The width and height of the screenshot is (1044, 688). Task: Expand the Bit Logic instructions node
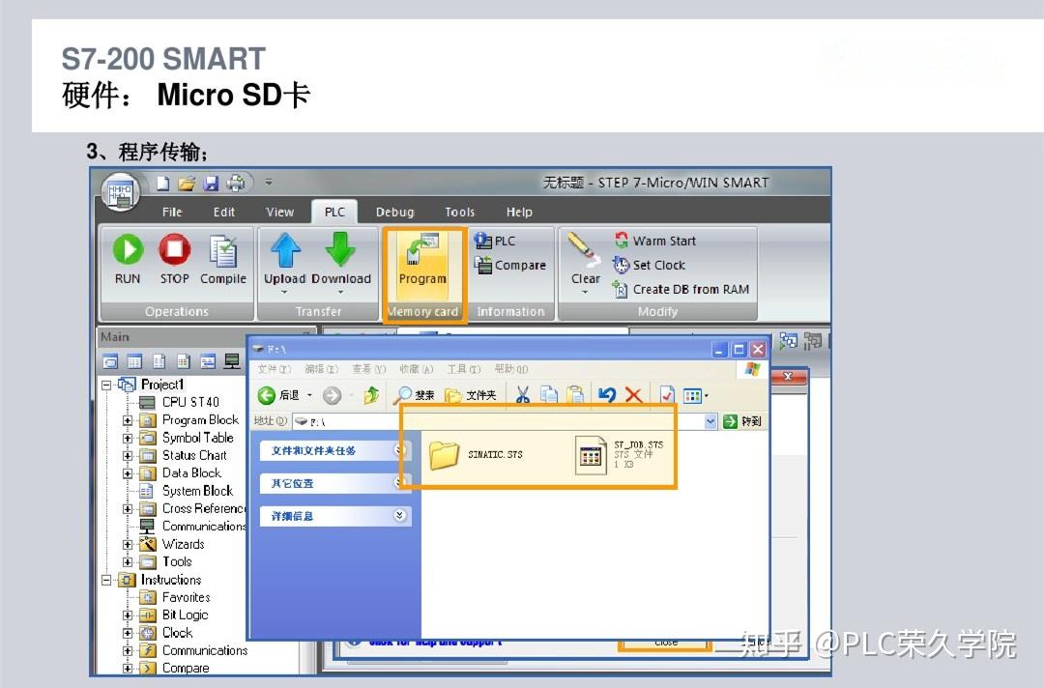click(x=128, y=616)
